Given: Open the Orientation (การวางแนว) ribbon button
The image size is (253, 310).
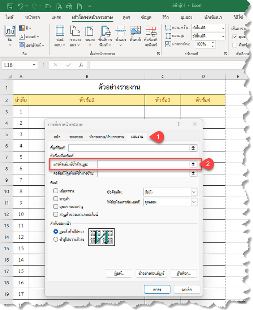Looking at the screenshot, I should [75, 36].
